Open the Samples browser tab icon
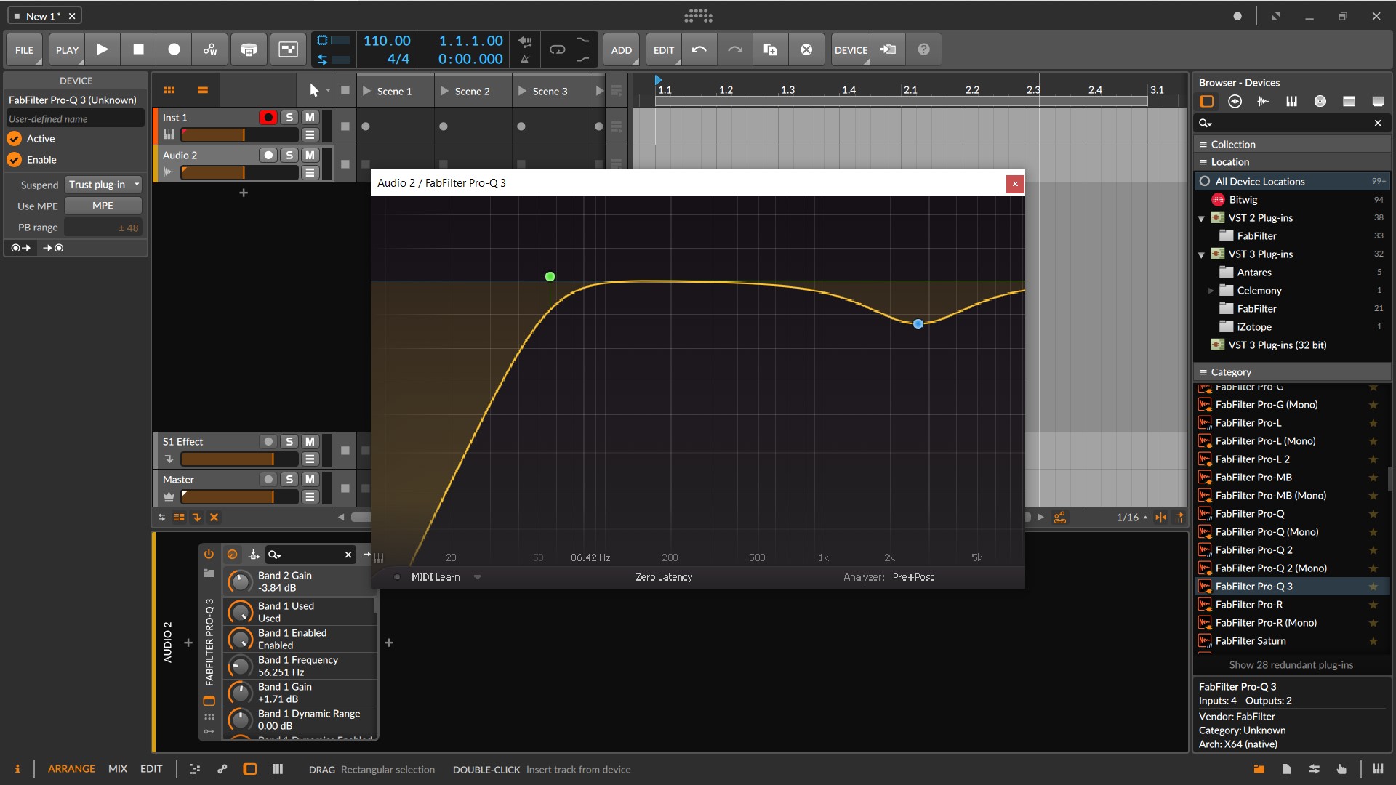1396x785 pixels. click(1263, 102)
